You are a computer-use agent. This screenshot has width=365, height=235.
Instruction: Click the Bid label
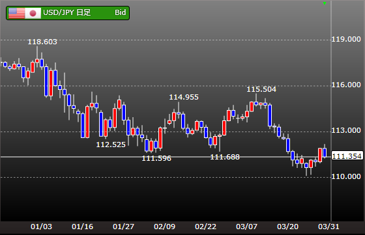[x=121, y=12]
